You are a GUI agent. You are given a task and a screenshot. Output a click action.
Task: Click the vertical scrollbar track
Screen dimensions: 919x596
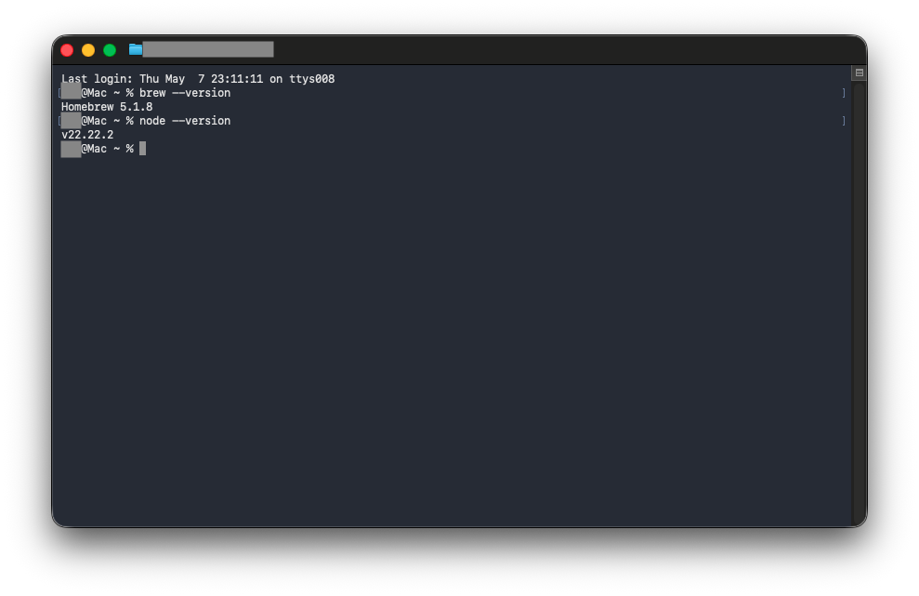coord(860,304)
